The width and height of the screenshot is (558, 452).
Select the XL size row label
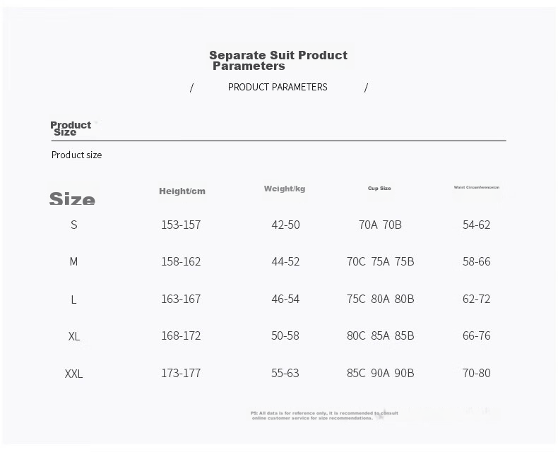(74, 336)
